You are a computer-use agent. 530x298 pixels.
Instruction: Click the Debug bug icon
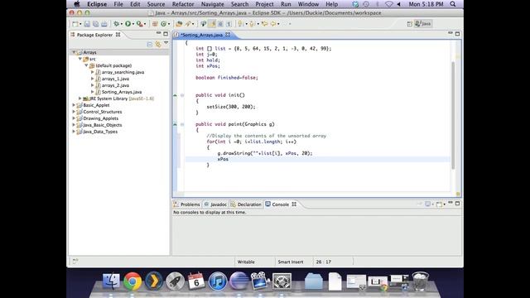pos(116,24)
